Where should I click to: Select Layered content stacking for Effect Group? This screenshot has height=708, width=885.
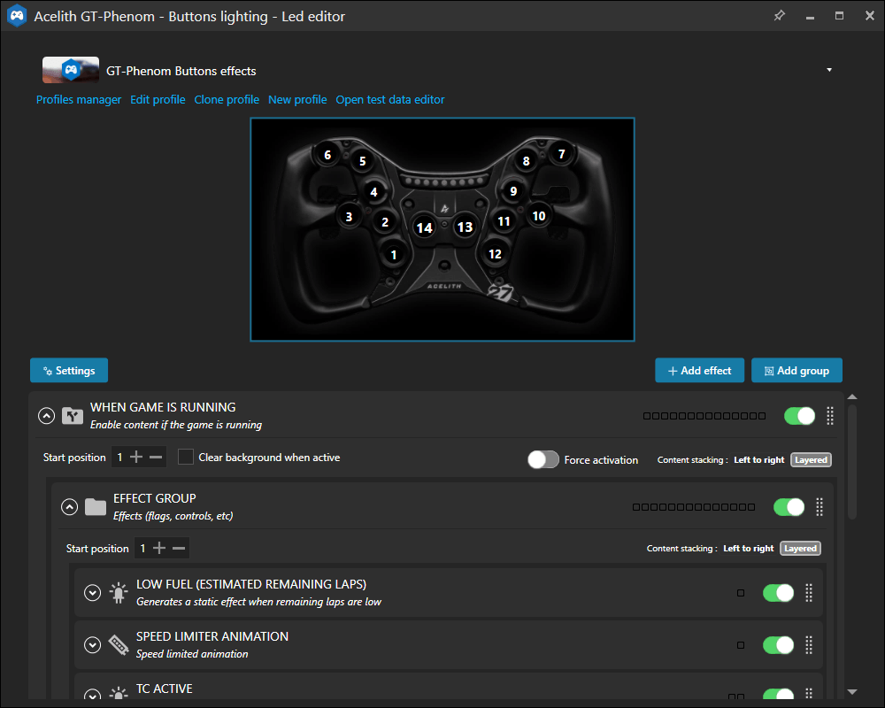800,549
